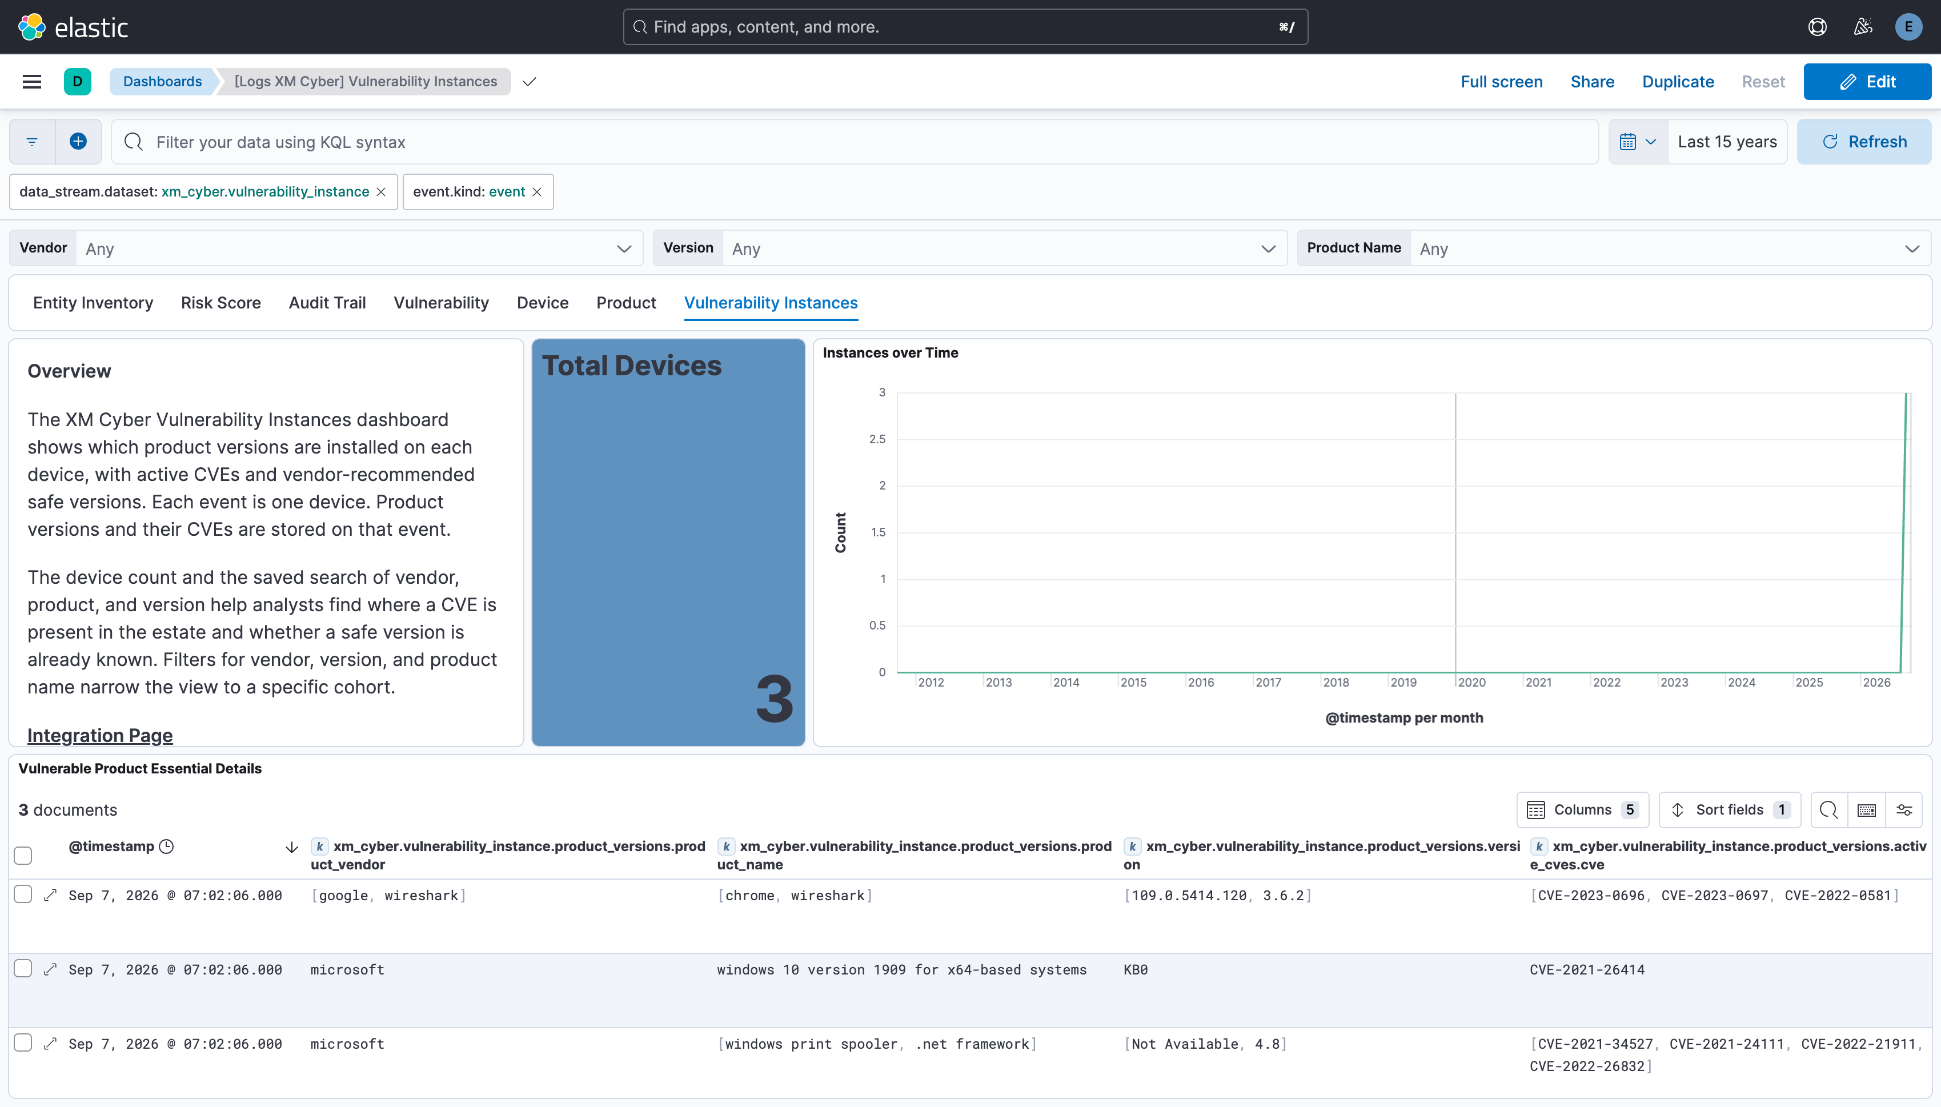Open the filter options menu icon
1941x1107 pixels.
coord(32,142)
